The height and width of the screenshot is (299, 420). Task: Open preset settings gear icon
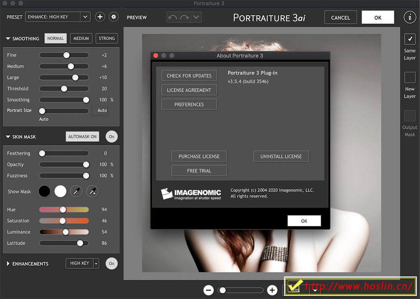pyautogui.click(x=113, y=17)
